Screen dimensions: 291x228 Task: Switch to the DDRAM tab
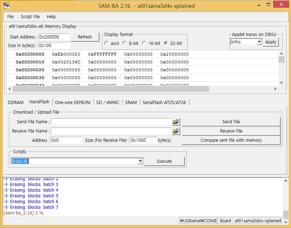tap(16, 102)
